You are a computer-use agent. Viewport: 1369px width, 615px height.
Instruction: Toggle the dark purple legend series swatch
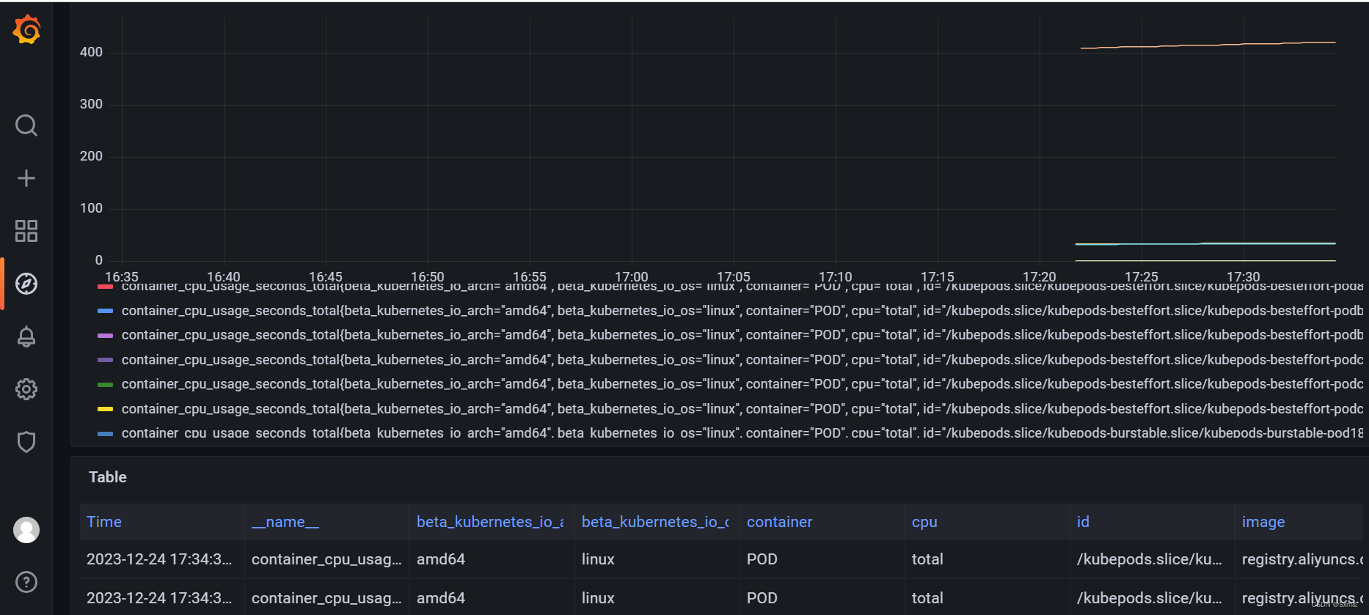click(x=105, y=360)
